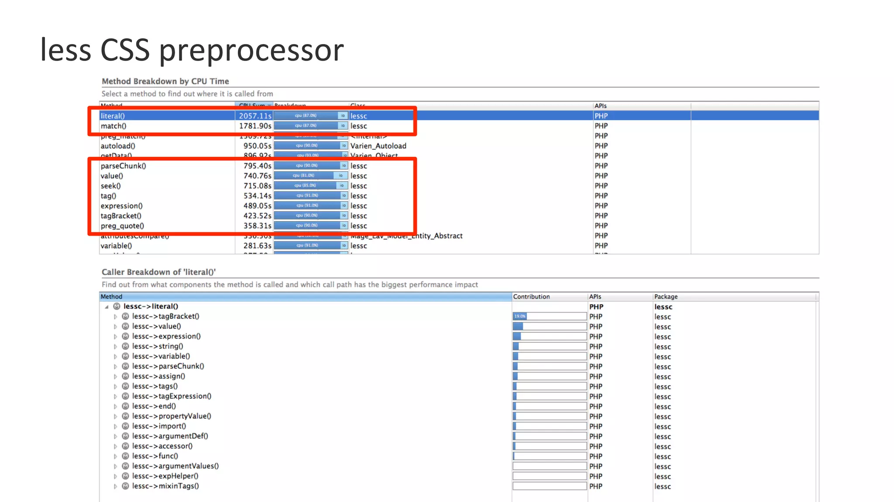Screen dimensions: 894x502
Task: Click method icon beside lessc->propertyValue()
Action: click(x=125, y=416)
